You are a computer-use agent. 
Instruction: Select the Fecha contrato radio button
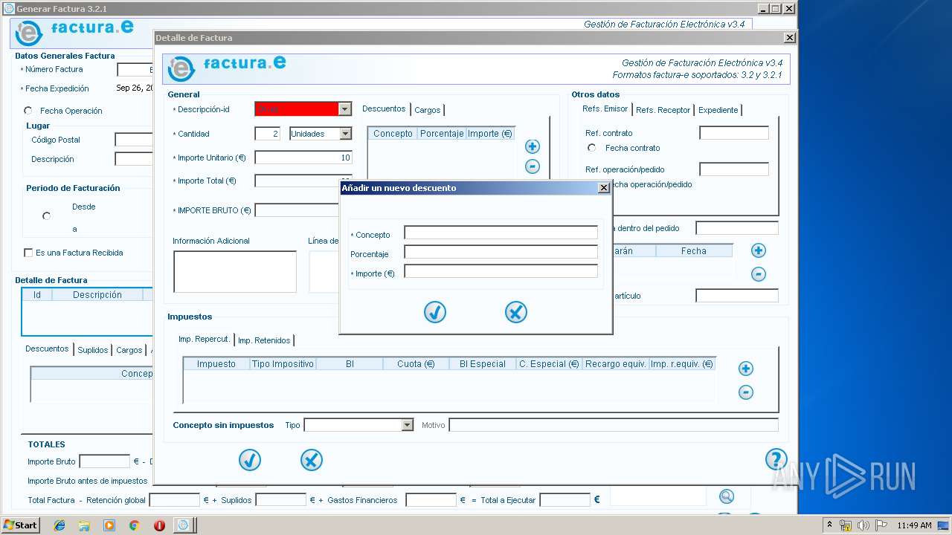point(592,148)
